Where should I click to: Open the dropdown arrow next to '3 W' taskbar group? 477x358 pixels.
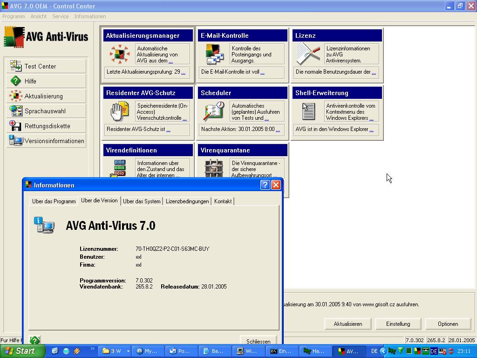[x=128, y=351]
